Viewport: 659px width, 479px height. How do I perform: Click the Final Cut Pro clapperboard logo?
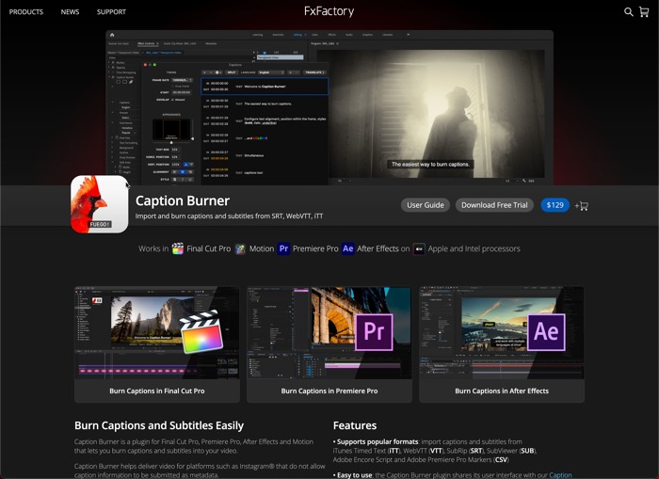pyautogui.click(x=201, y=332)
